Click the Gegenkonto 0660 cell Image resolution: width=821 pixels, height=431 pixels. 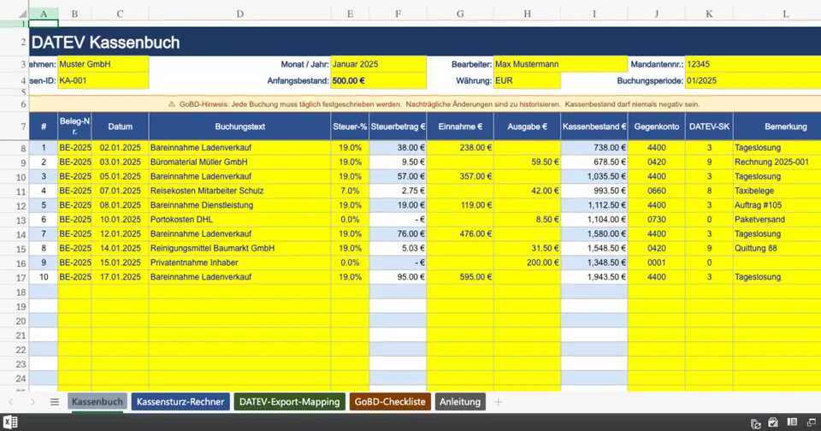657,192
